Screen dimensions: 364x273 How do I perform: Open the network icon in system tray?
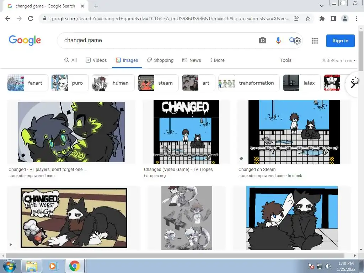320,266
